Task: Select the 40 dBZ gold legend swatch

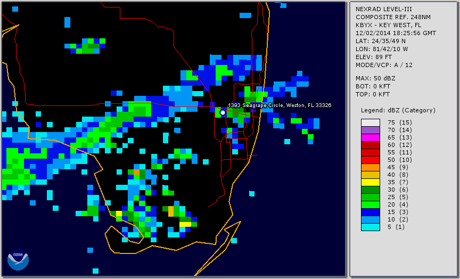Action: pos(370,175)
